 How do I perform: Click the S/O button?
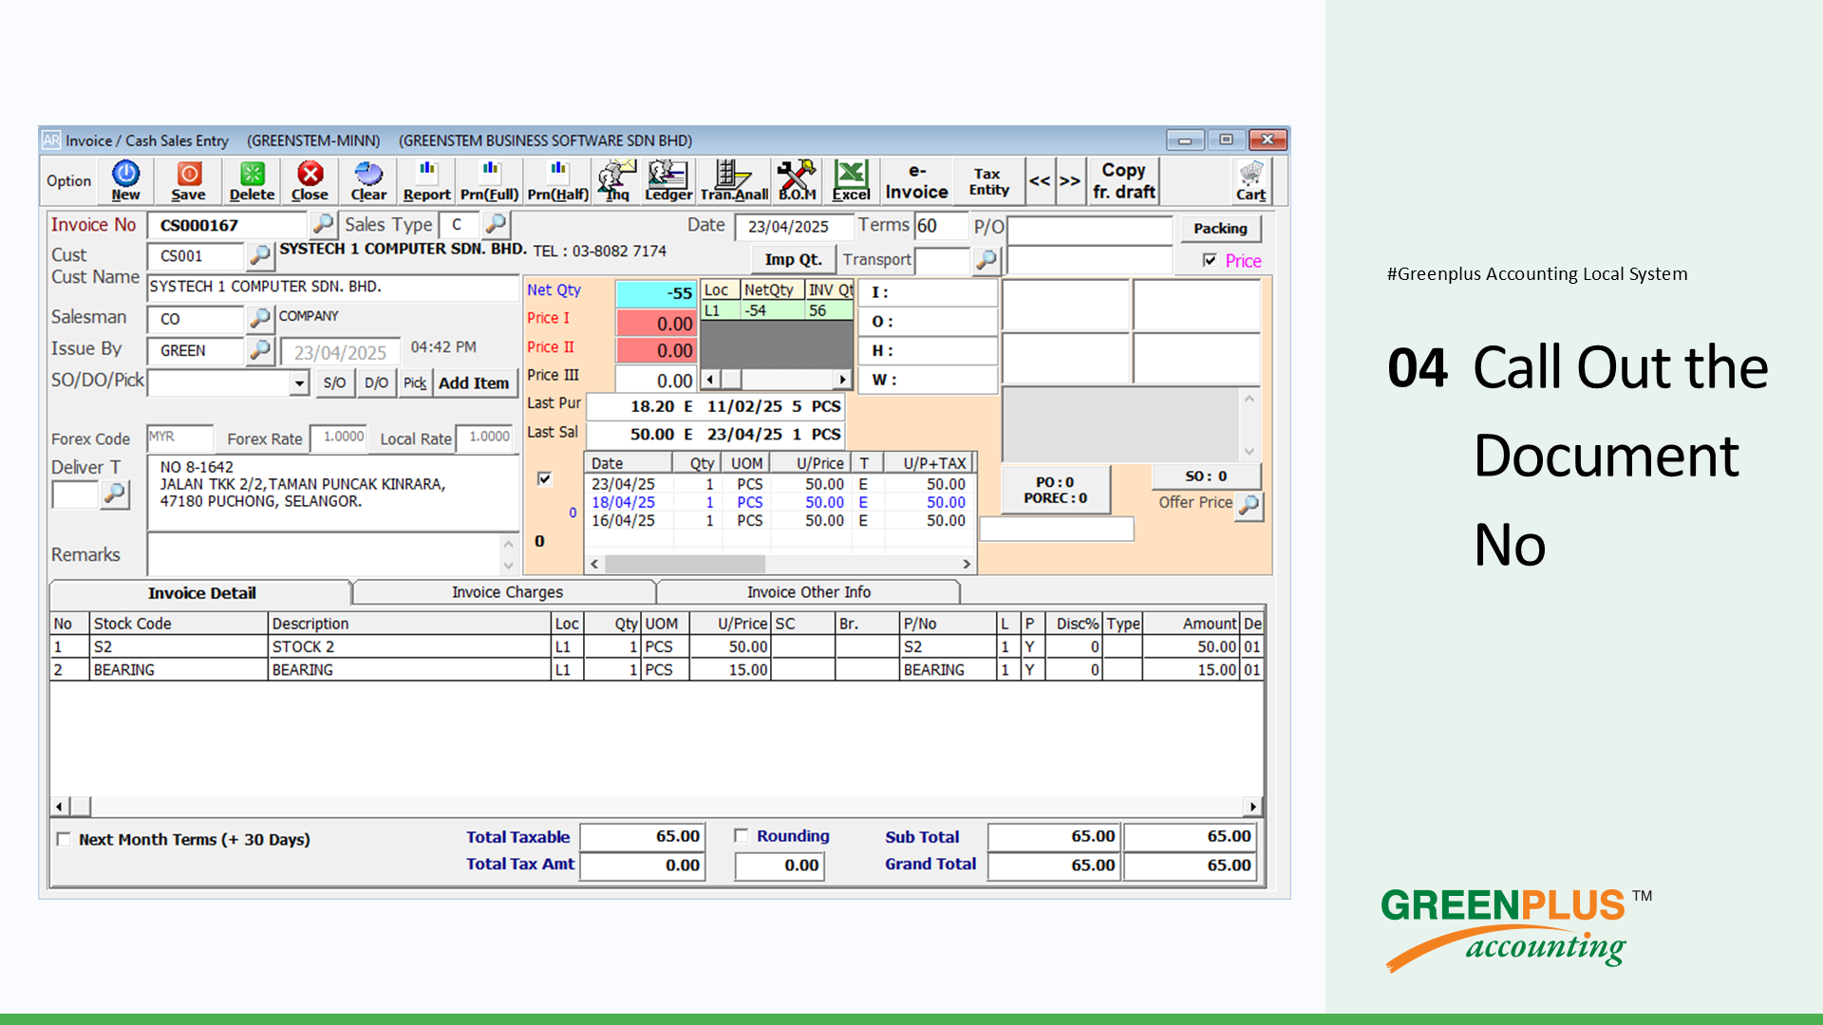[x=334, y=382]
